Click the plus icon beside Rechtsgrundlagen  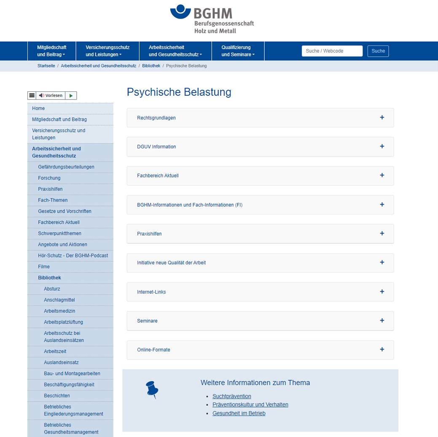[382, 118]
